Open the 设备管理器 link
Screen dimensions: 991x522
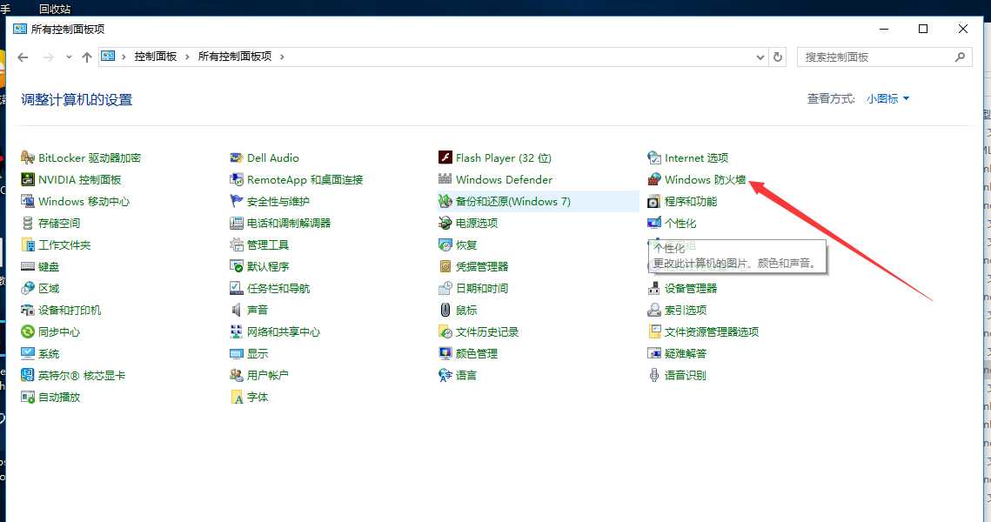(691, 289)
